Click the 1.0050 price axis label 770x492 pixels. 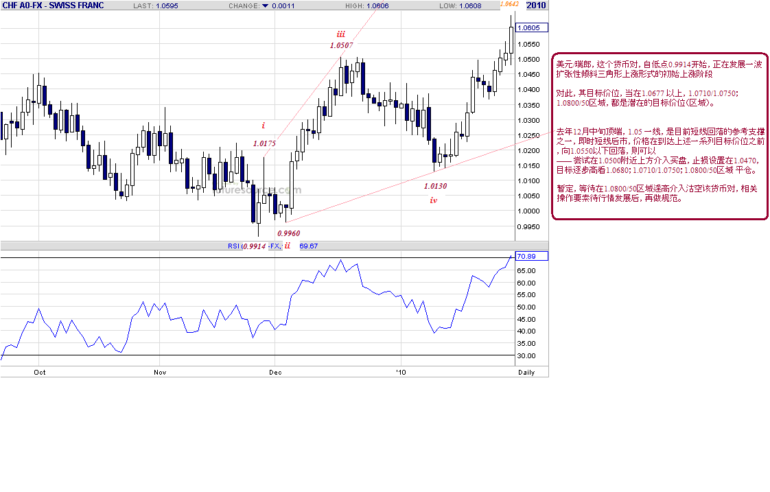[x=528, y=196]
